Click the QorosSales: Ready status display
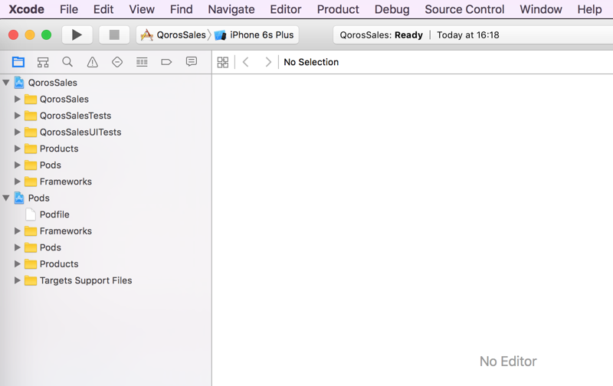613x386 pixels. coord(381,35)
